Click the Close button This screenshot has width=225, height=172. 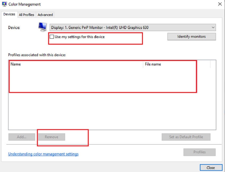(211, 167)
